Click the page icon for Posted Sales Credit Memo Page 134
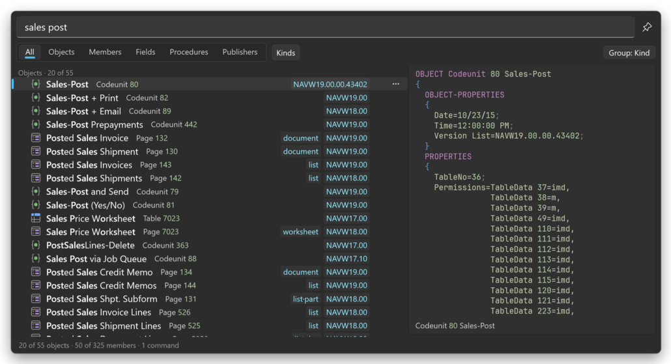 pos(36,272)
